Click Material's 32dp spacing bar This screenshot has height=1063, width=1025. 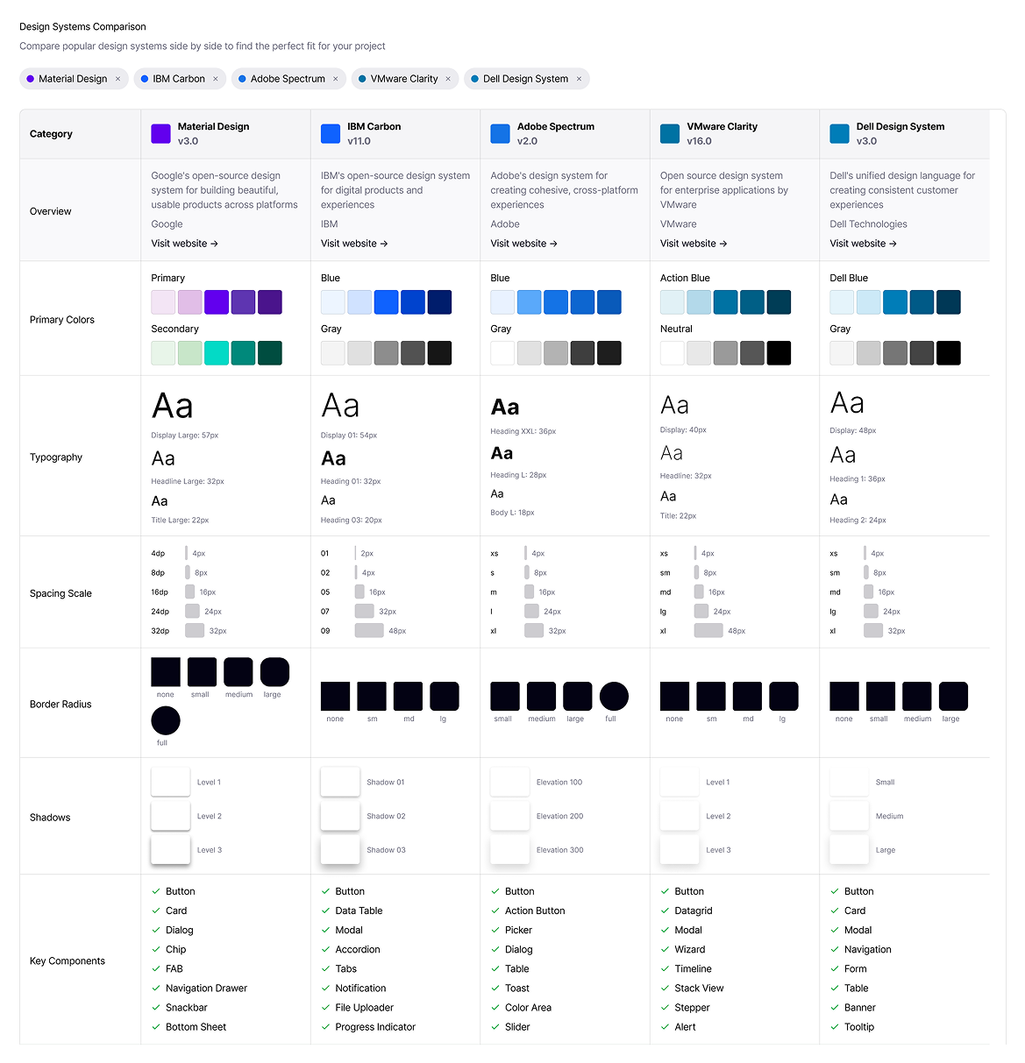(195, 631)
